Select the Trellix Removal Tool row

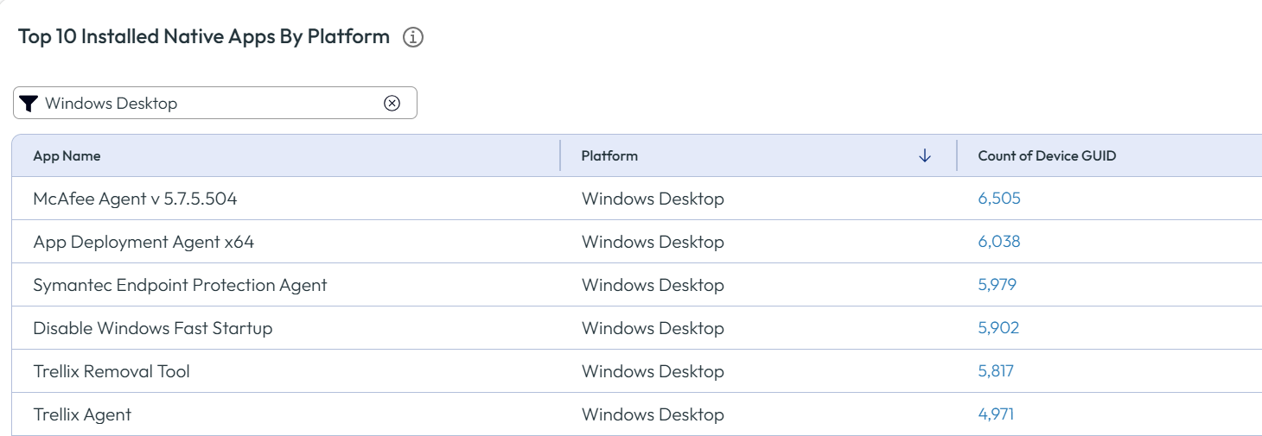coord(112,371)
